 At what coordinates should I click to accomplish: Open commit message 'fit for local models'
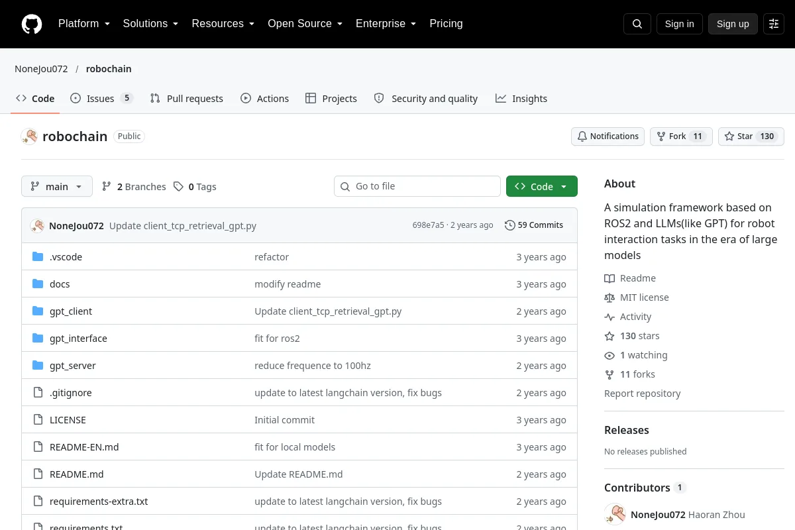(x=295, y=447)
